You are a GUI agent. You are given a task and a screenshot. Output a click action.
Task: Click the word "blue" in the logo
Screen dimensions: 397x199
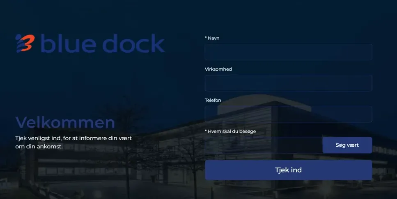pos(69,43)
